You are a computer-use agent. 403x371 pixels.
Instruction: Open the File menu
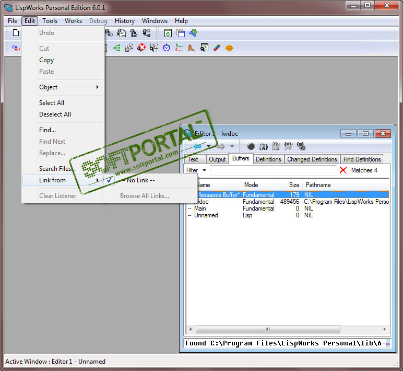(13, 21)
